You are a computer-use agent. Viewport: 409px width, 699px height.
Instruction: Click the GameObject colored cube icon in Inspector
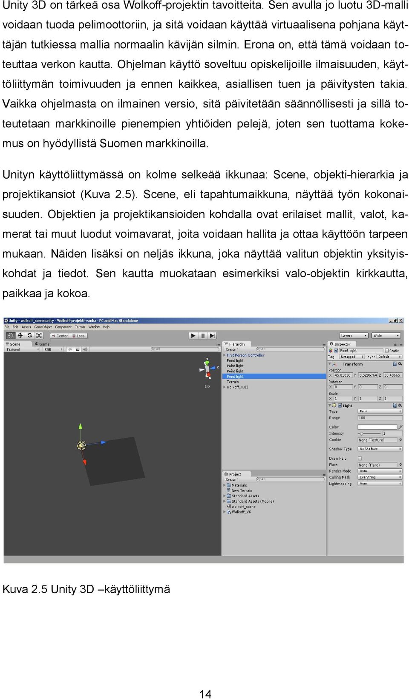[x=331, y=351]
